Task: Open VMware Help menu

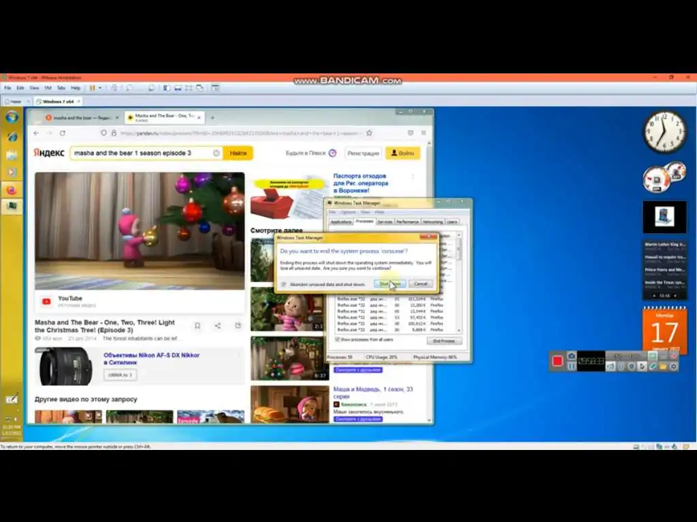Action: 76,88
